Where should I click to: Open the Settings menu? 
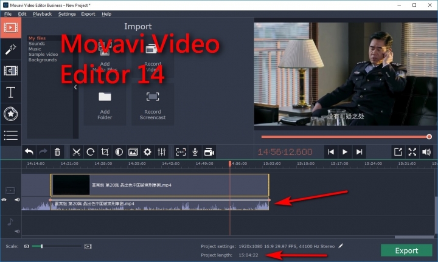click(67, 14)
